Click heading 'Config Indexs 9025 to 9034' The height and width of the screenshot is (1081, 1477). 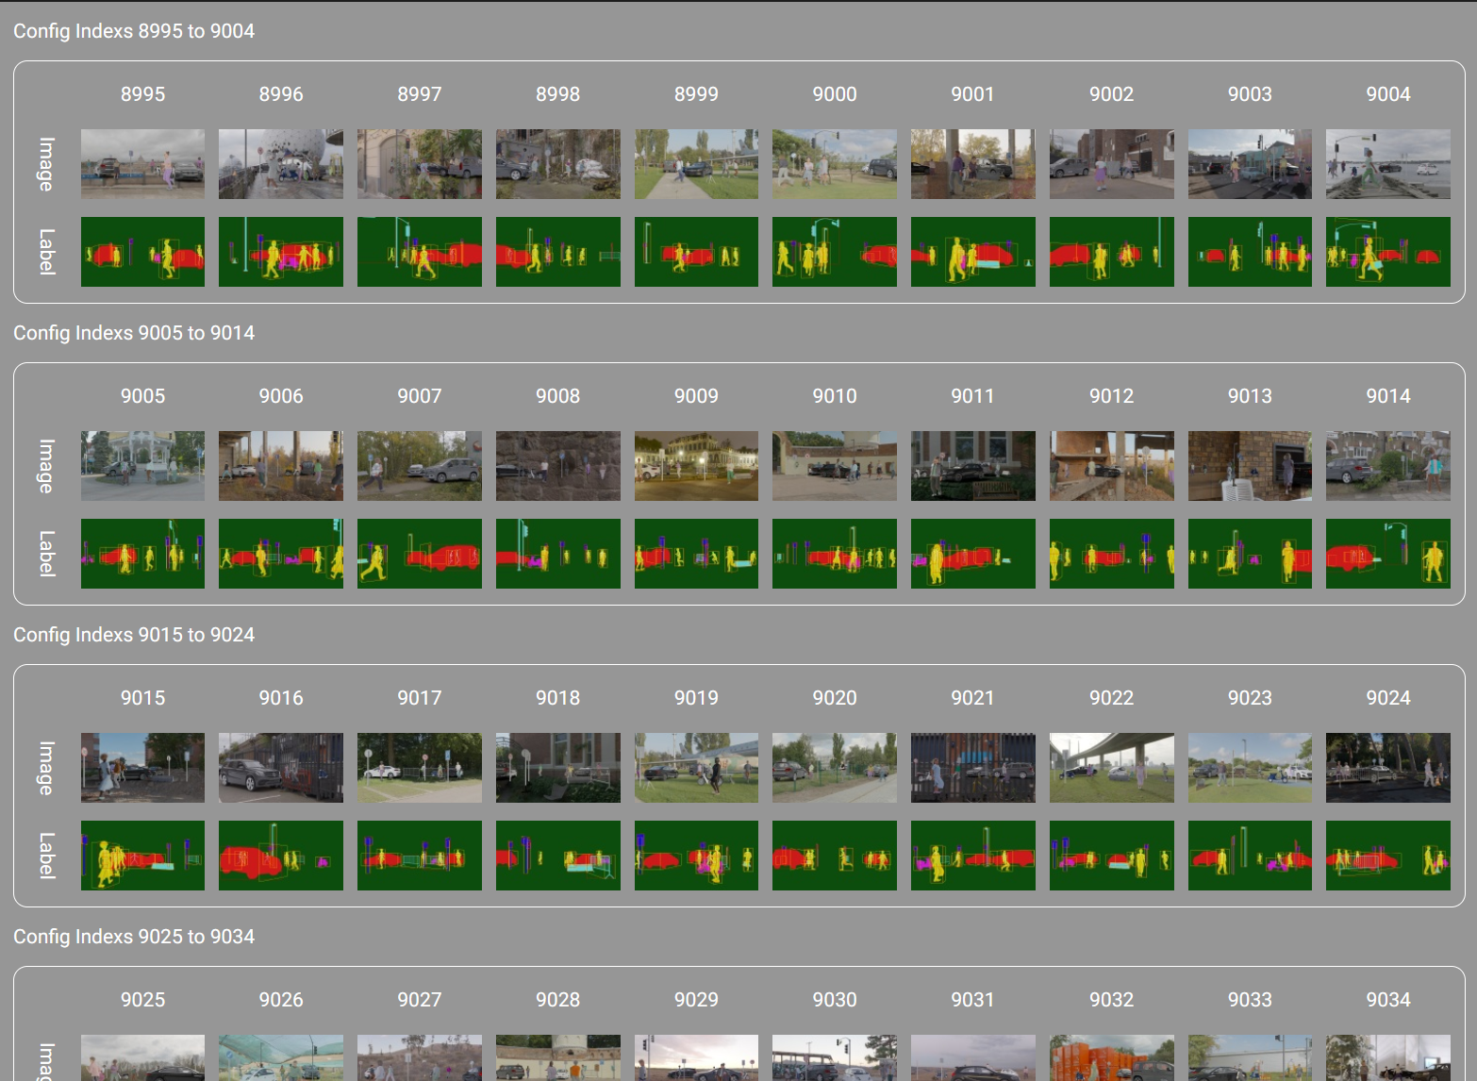134,937
